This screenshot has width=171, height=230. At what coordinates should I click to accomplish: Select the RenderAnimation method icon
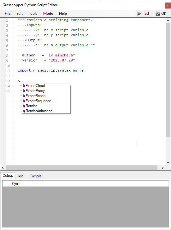[x=23, y=111]
